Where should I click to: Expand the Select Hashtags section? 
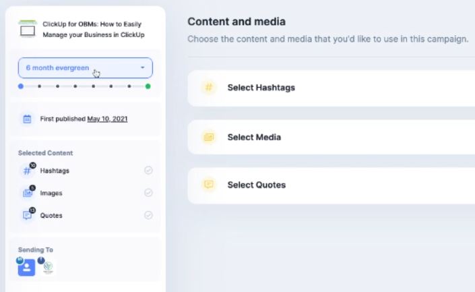click(x=330, y=88)
